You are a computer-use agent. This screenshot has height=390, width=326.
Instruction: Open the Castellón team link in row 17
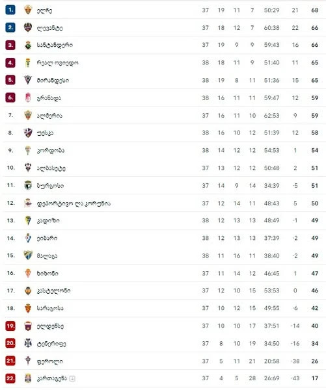pyautogui.click(x=53, y=291)
